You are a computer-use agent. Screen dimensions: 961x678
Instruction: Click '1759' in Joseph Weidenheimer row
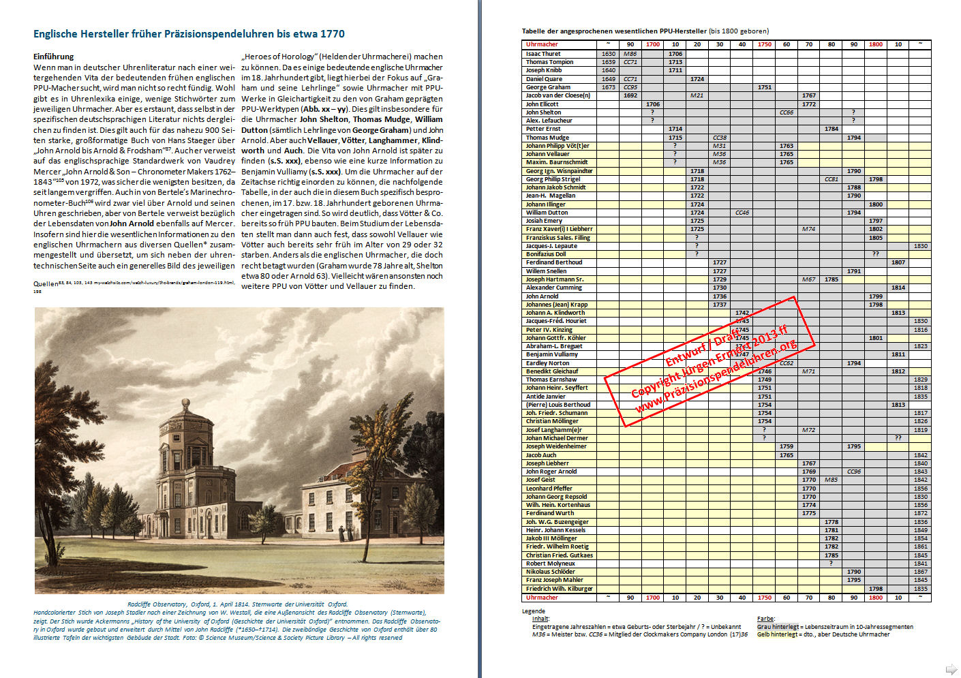[x=787, y=446]
